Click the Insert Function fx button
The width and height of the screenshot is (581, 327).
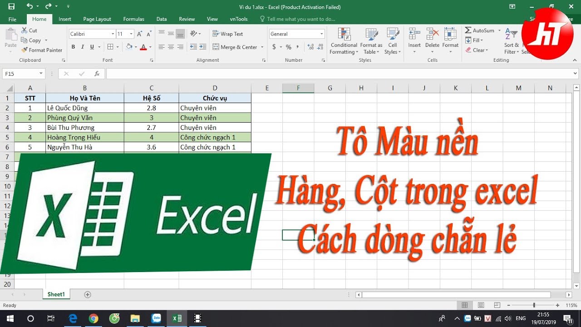pyautogui.click(x=97, y=74)
